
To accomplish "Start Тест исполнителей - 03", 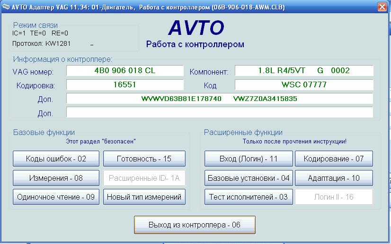I will click(x=249, y=197).
